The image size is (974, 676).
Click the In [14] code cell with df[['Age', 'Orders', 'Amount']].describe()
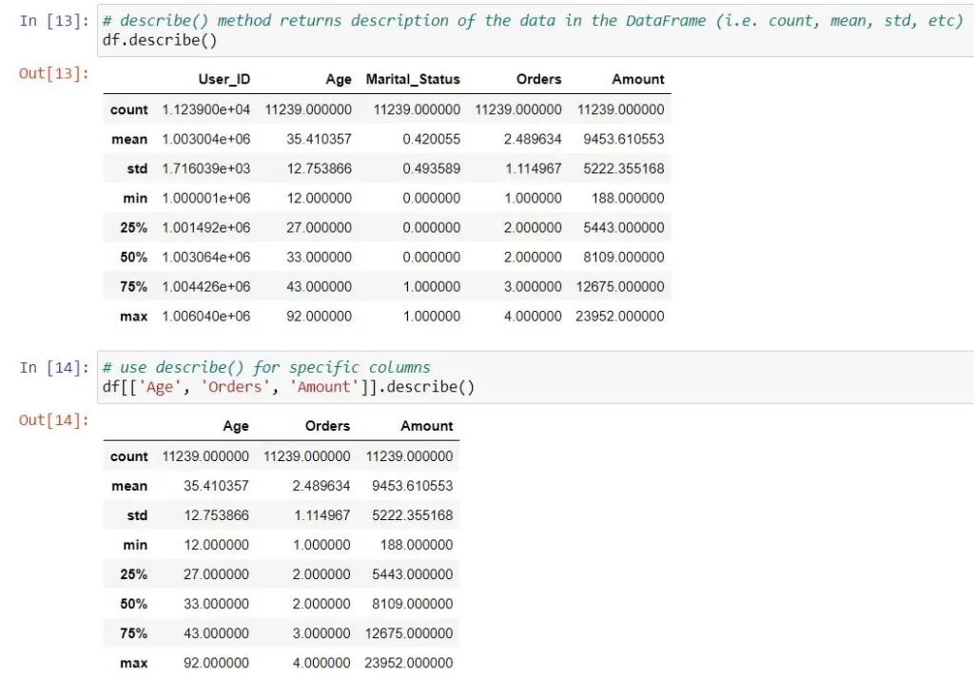[x=537, y=377]
